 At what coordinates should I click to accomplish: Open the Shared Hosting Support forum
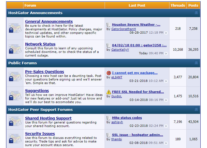[48, 118]
